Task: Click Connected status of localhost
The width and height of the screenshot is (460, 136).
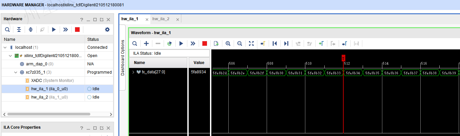Action: 97,47
